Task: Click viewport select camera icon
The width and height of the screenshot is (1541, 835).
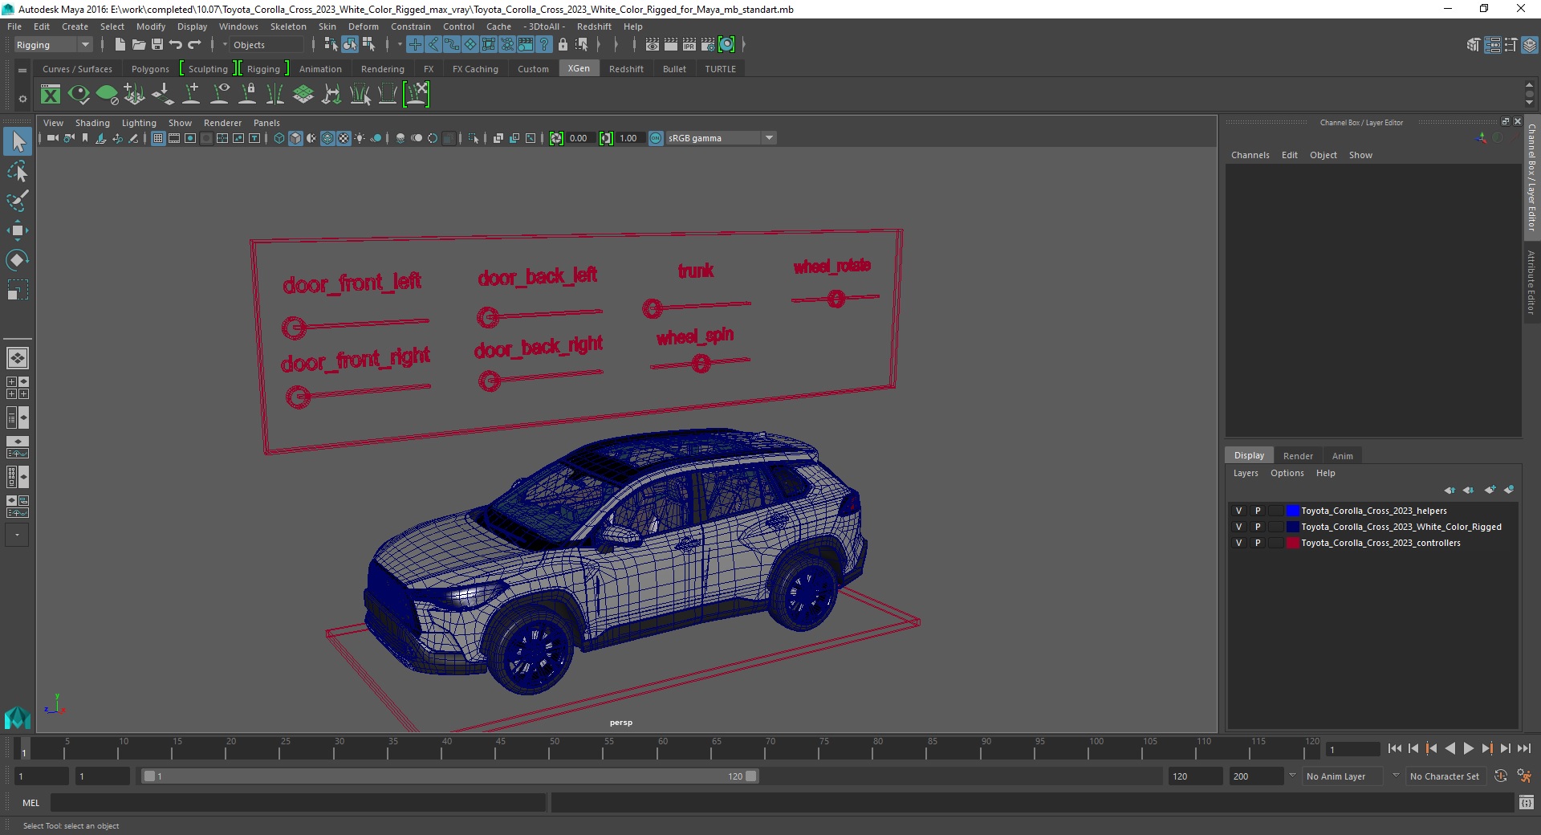Action: (x=52, y=138)
